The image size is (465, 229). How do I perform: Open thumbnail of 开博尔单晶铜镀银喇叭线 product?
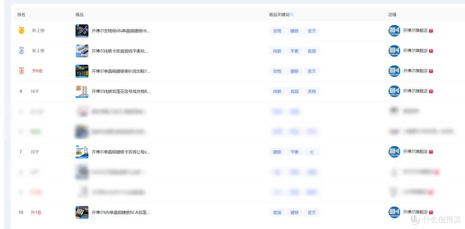tap(82, 71)
